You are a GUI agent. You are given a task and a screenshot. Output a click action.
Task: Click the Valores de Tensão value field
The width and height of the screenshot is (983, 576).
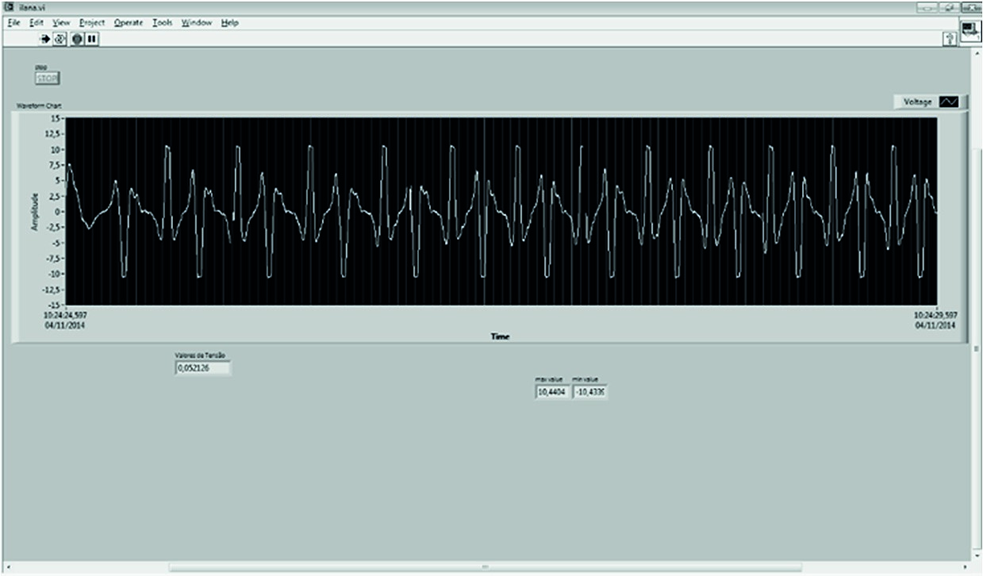point(202,368)
